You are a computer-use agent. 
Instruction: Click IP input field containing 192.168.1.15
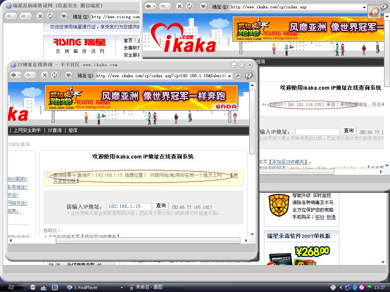click(x=129, y=206)
